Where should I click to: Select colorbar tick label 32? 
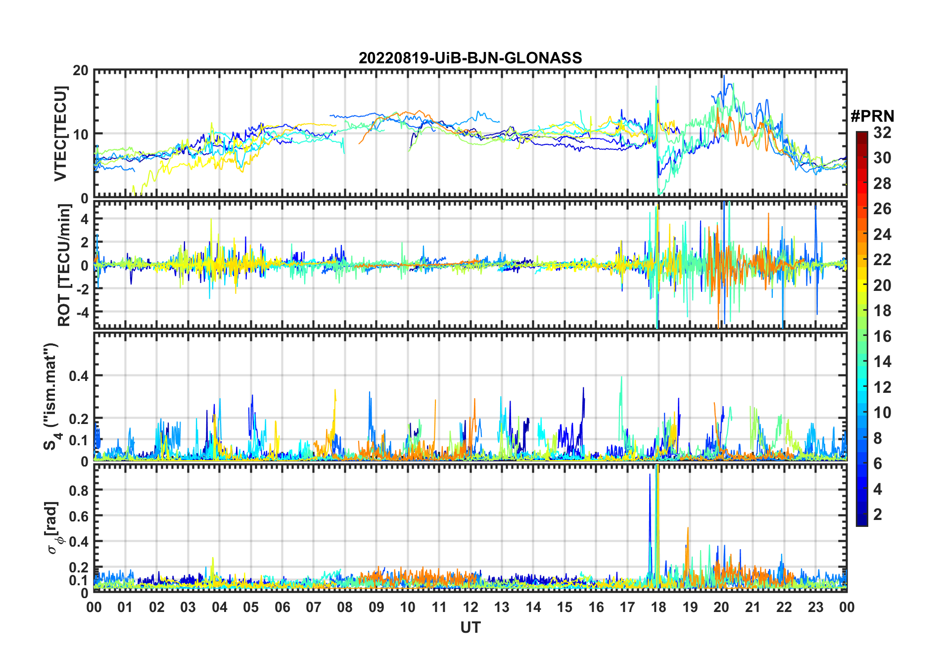[882, 133]
